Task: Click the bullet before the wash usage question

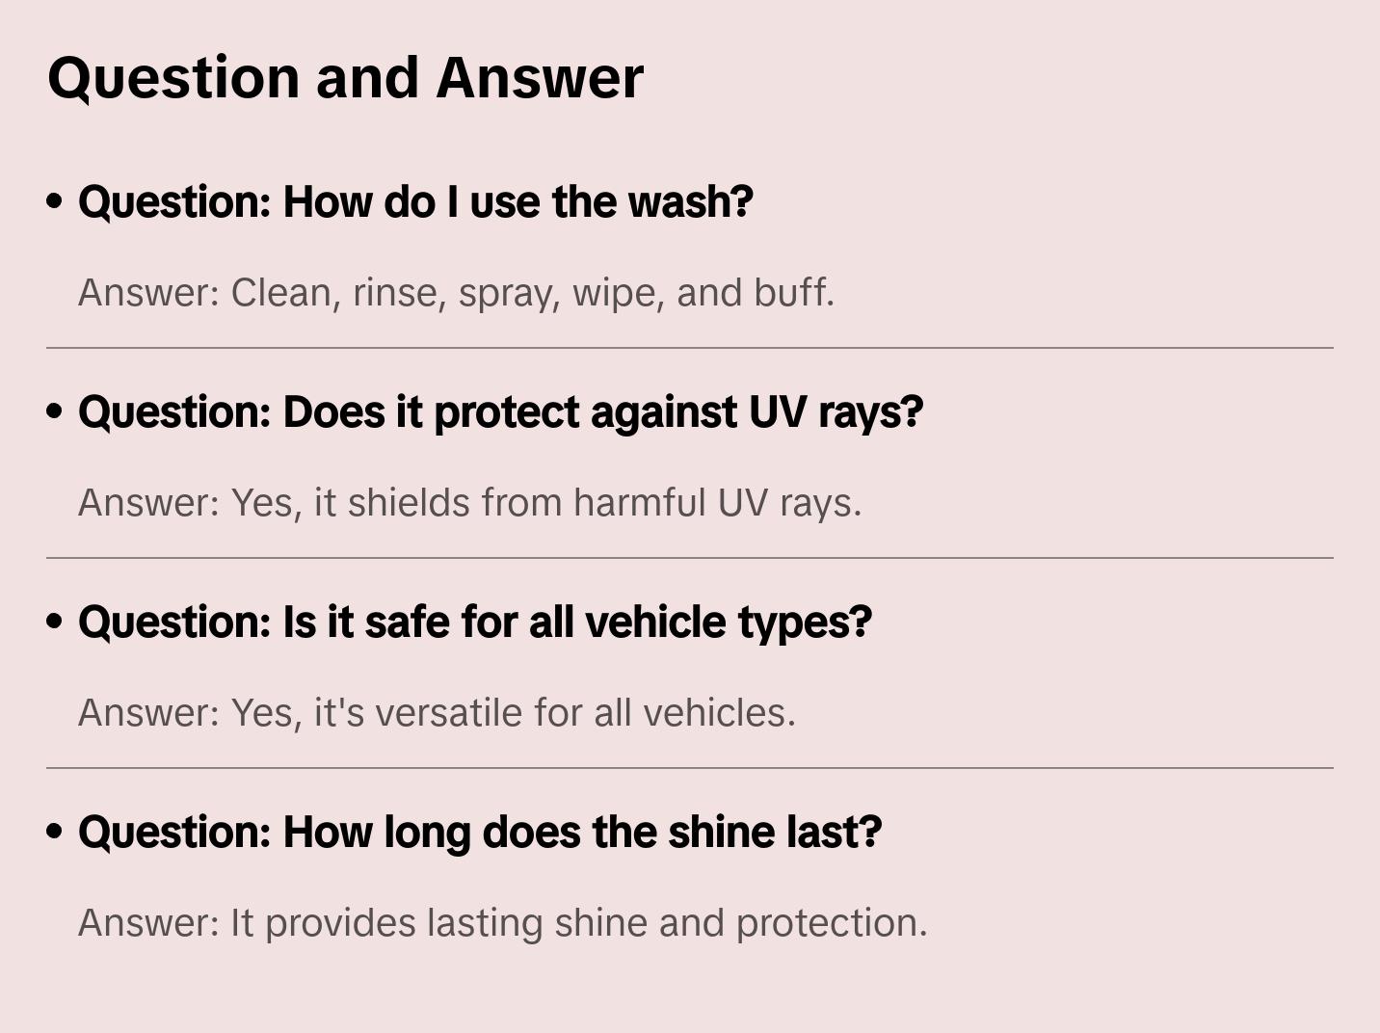Action: click(x=55, y=202)
